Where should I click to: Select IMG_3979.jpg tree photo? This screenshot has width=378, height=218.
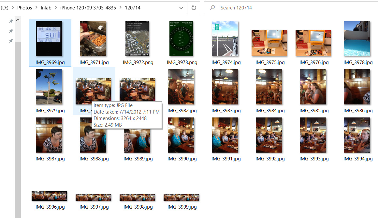[x=49, y=87]
